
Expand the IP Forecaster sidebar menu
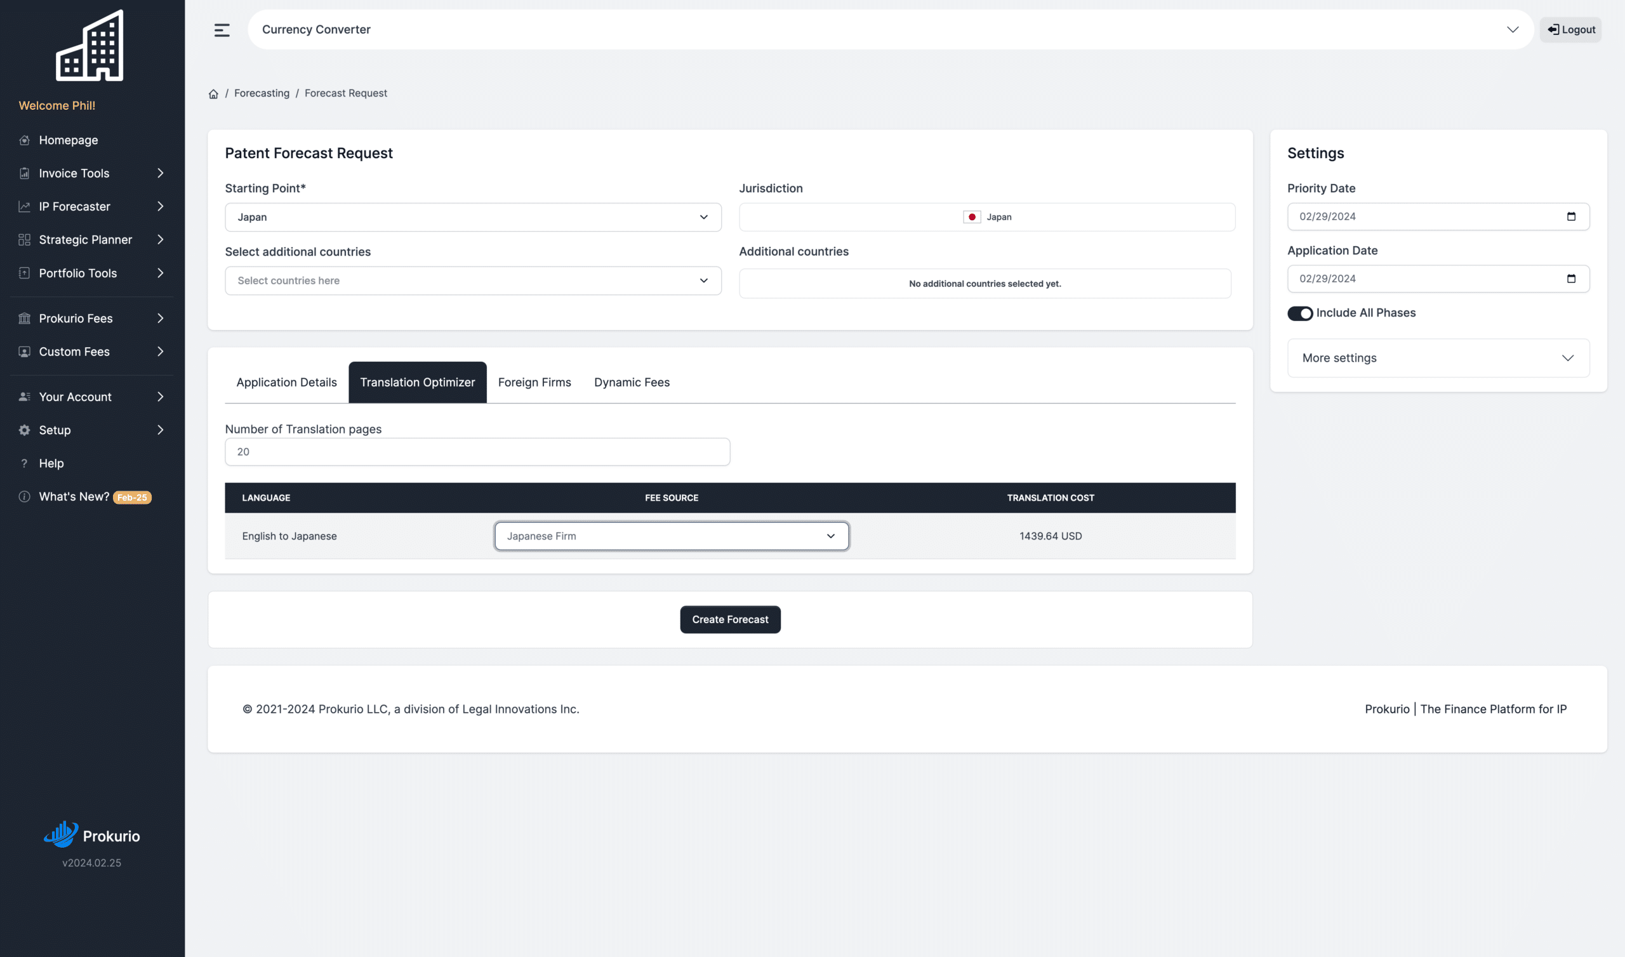tap(92, 206)
